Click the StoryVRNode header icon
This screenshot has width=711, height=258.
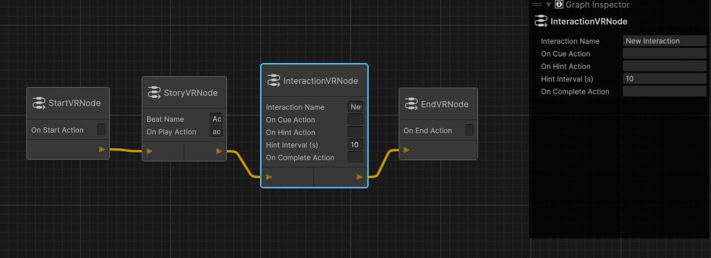click(x=154, y=92)
